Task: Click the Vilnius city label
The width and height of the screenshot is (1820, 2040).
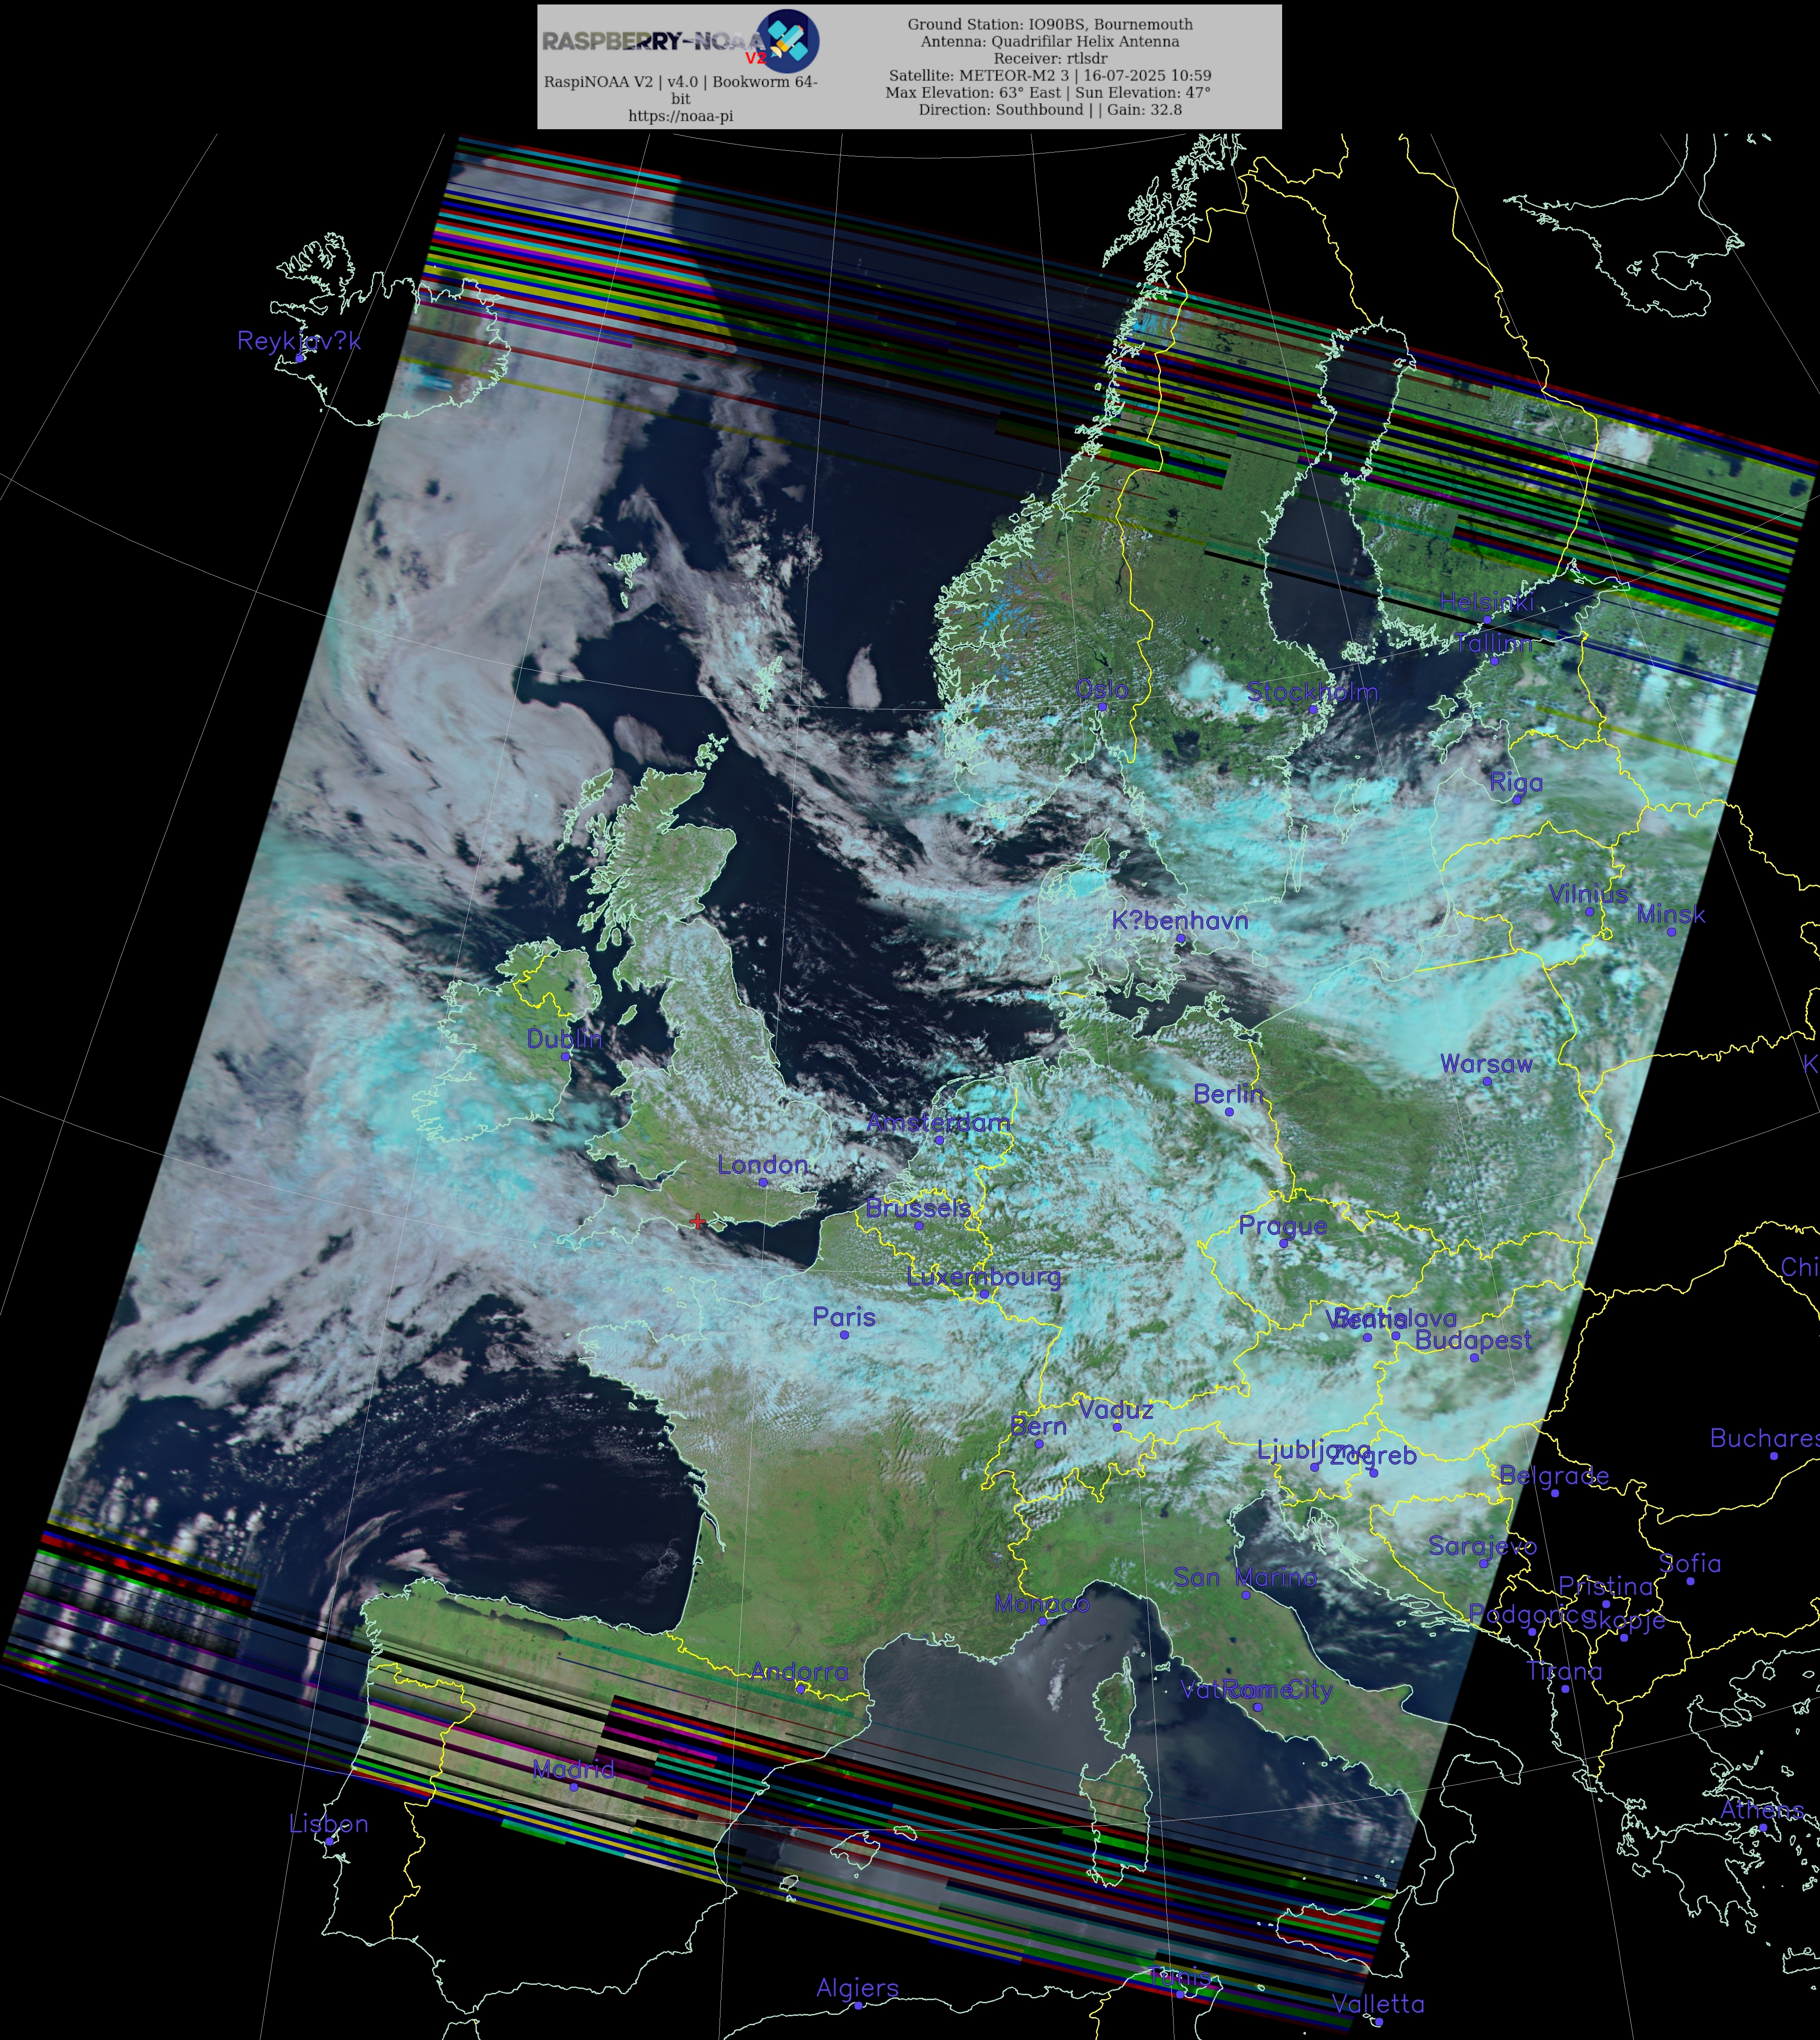Action: (1589, 894)
